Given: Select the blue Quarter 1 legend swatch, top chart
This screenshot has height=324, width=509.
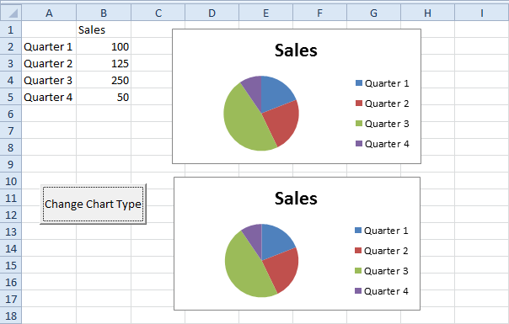Looking at the screenshot, I should point(359,83).
